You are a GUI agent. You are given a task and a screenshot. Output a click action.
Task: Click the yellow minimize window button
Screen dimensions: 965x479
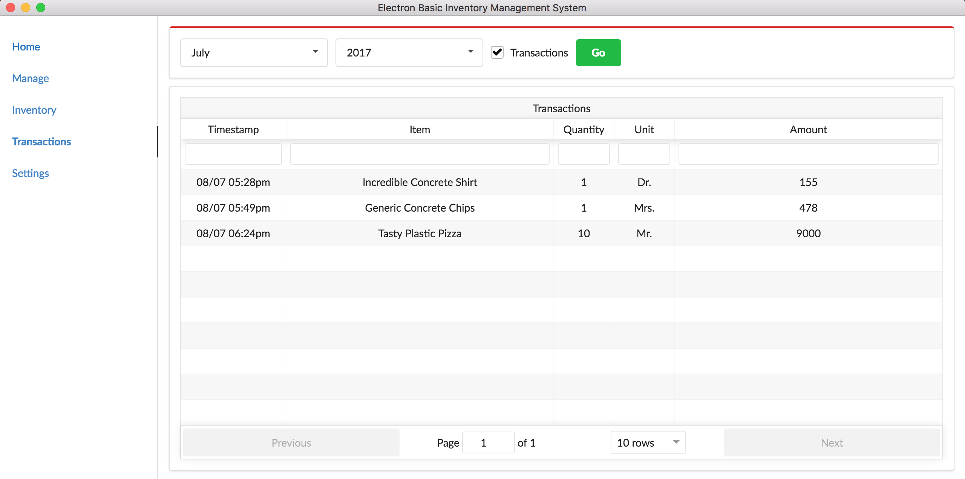coord(26,8)
